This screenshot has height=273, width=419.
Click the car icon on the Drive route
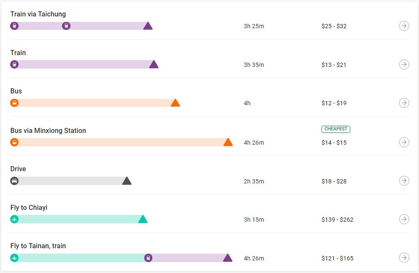[14, 181]
